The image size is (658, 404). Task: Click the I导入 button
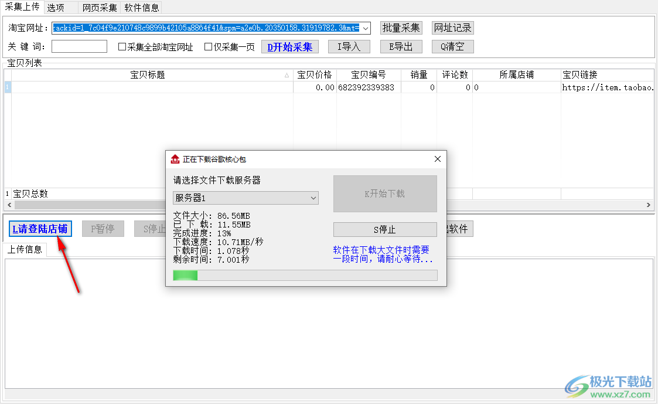(349, 47)
